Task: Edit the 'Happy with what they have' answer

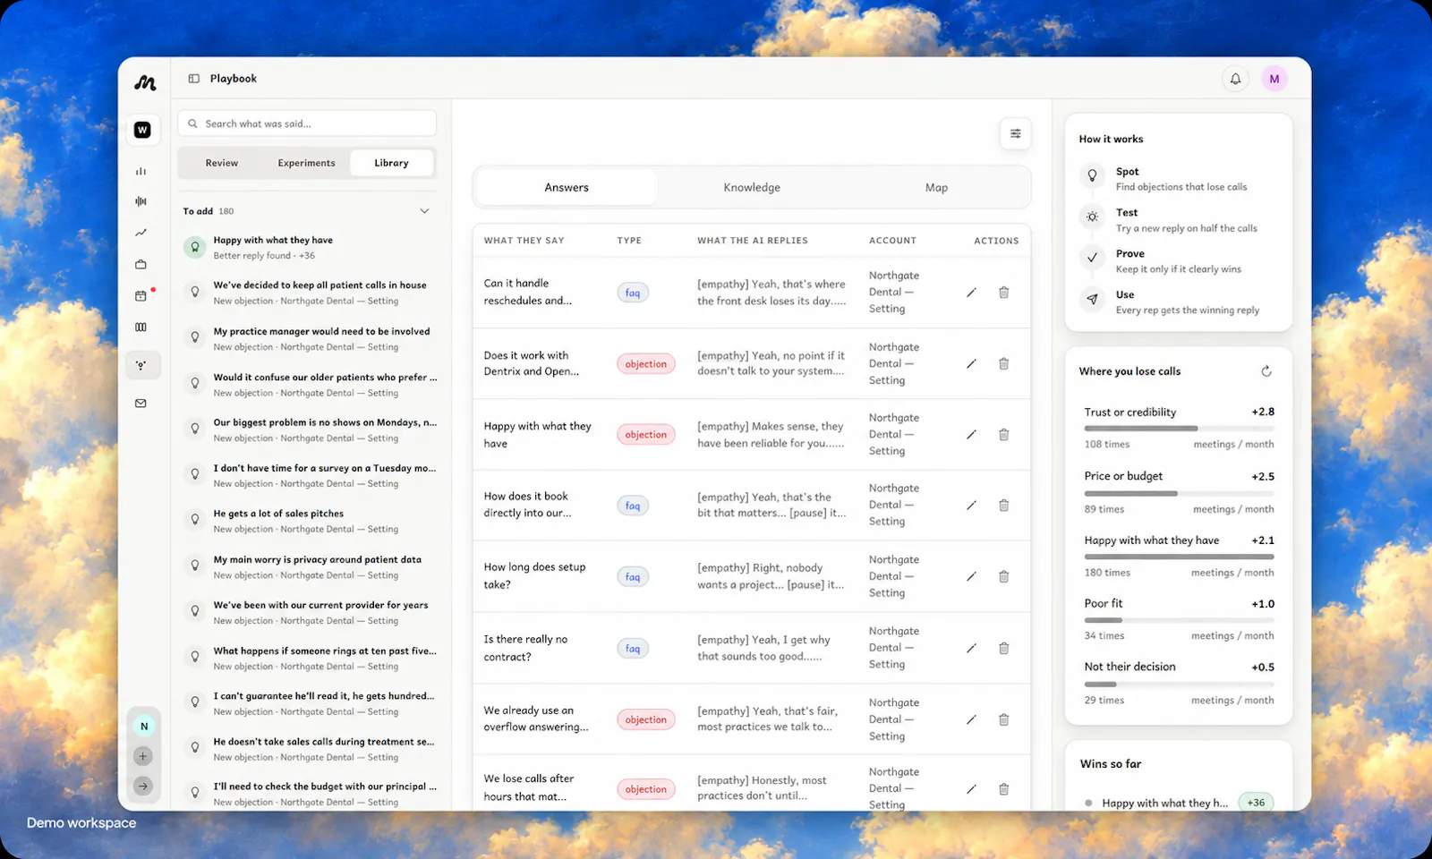Action: (x=971, y=435)
